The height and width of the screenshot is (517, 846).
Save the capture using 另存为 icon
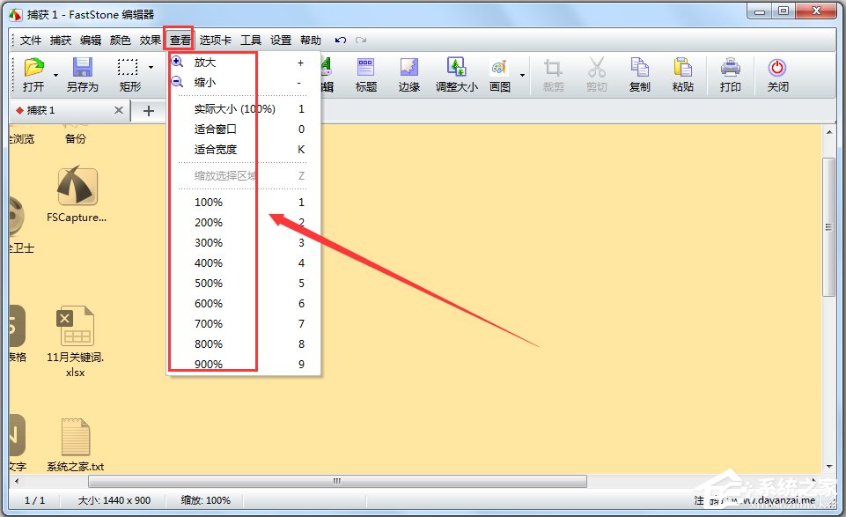point(82,75)
